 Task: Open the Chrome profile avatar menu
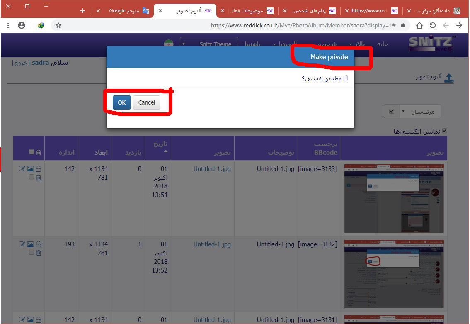click(x=22, y=25)
